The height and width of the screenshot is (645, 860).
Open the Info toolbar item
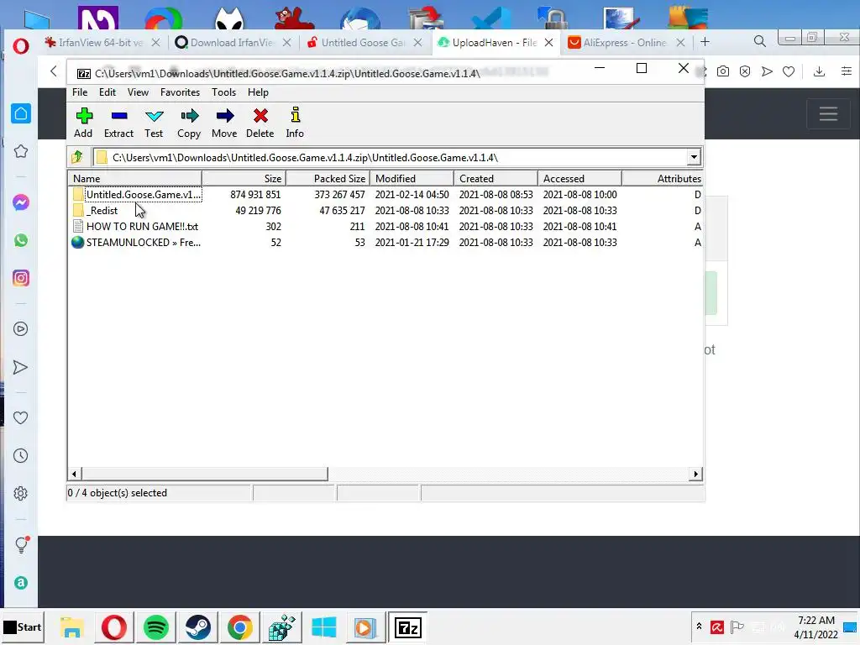click(x=295, y=123)
